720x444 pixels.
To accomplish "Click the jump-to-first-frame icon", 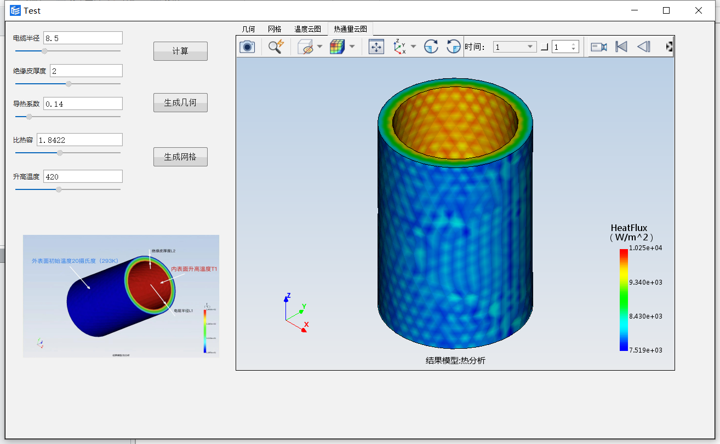I will (x=621, y=47).
